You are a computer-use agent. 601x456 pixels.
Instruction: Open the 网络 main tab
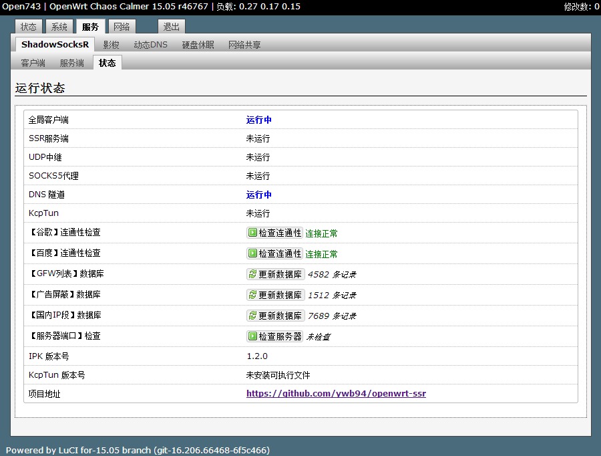point(122,27)
